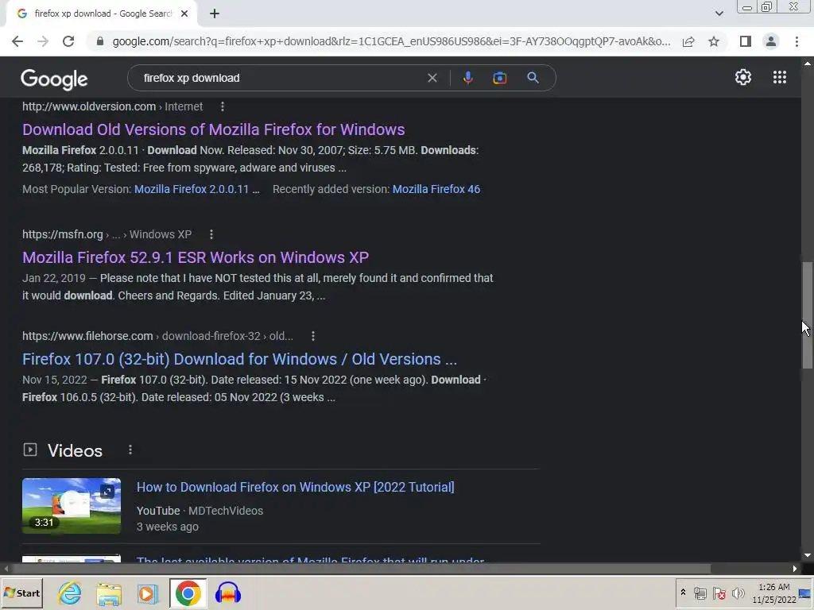Open the Chrome side panel
Viewport: 814px width, 610px height.
(x=746, y=41)
